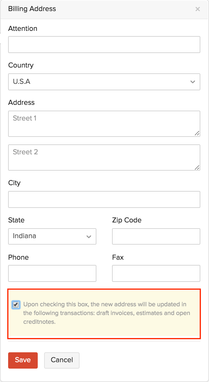
Task: Toggle the address update option for draft invoices
Action: [16, 305]
